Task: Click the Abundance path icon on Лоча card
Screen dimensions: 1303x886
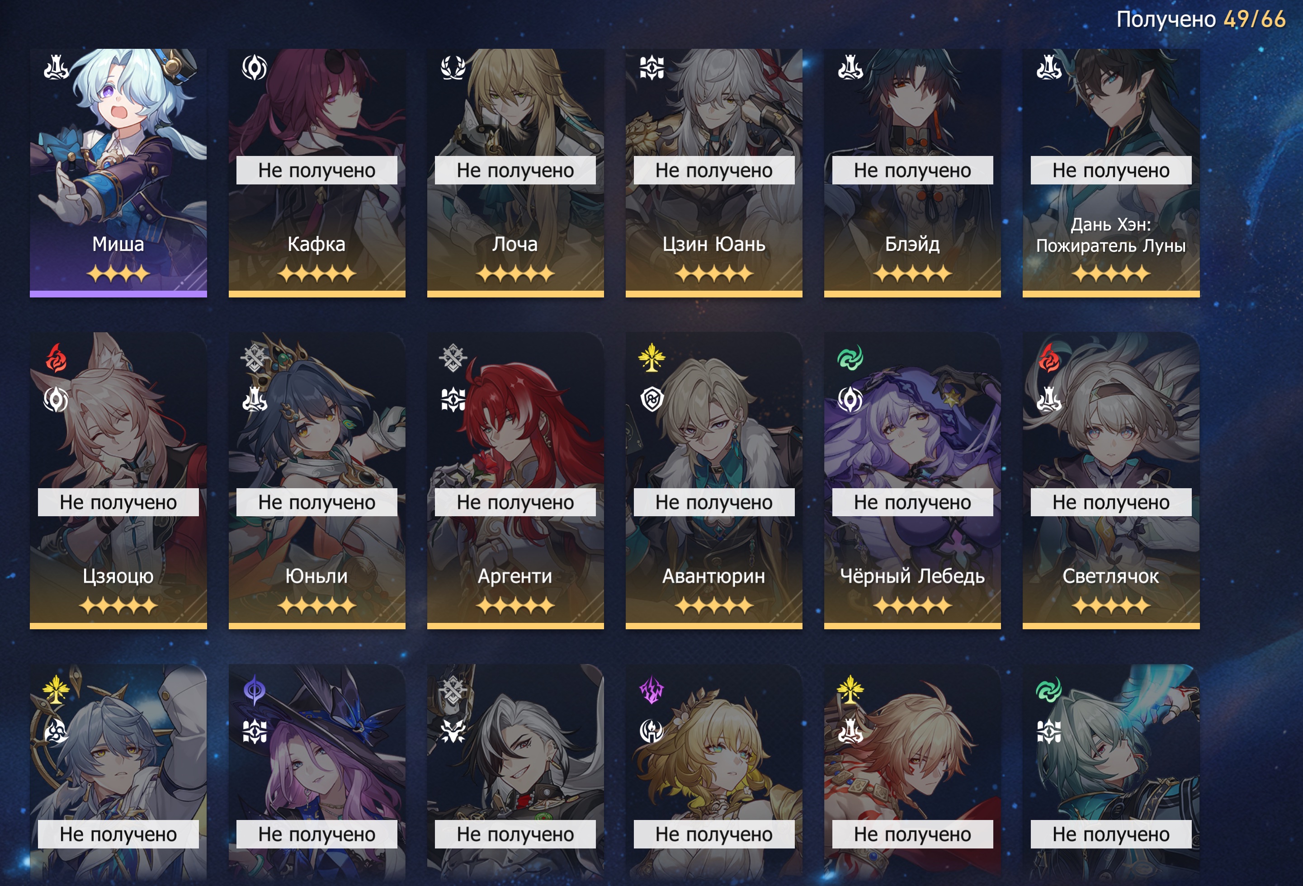Action: pos(453,68)
